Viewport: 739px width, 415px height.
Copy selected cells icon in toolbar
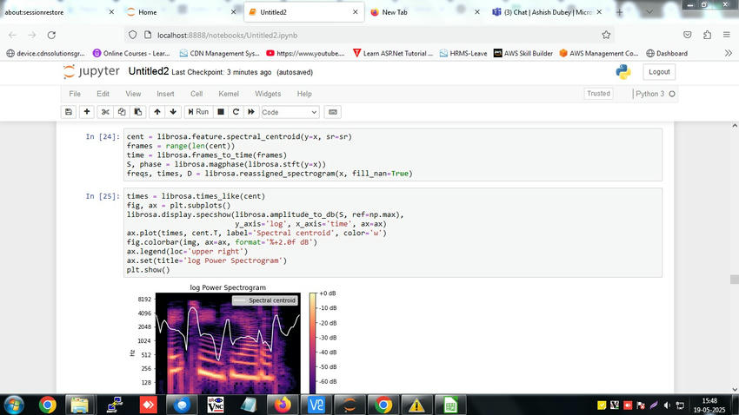(121, 112)
